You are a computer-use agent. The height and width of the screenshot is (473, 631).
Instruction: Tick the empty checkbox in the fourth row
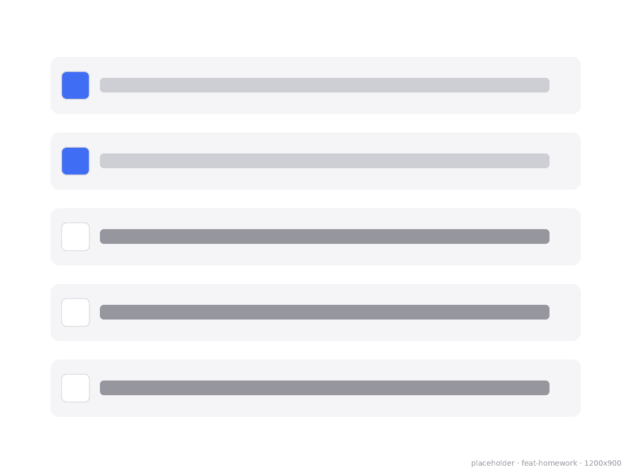pos(75,312)
